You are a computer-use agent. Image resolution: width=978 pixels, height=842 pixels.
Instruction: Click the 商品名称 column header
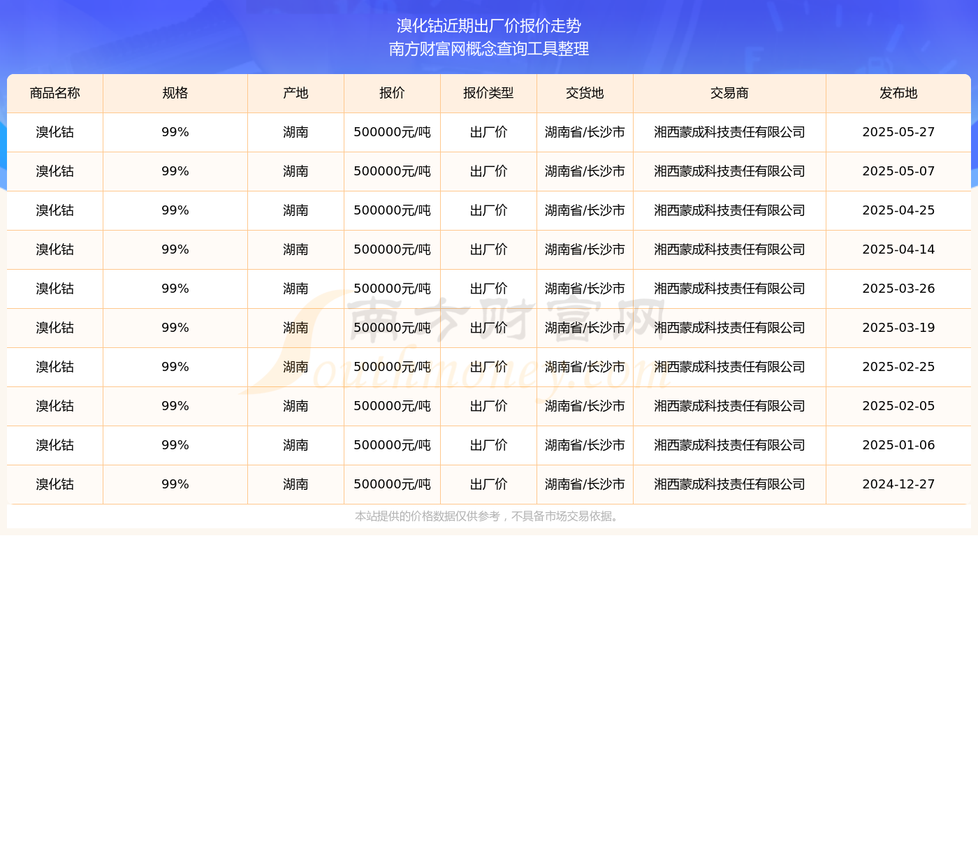[55, 93]
